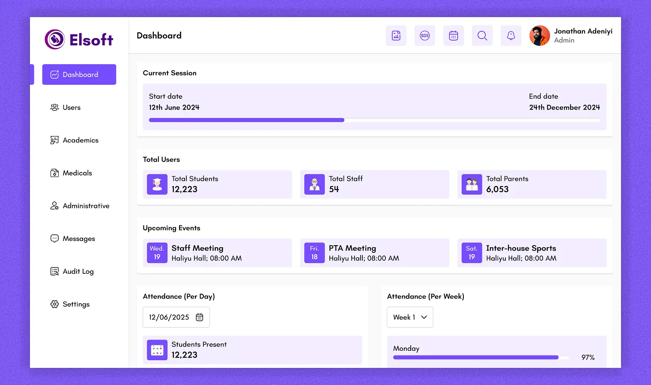651x385 pixels.
Task: Click the search magnifier icon
Action: coord(482,36)
